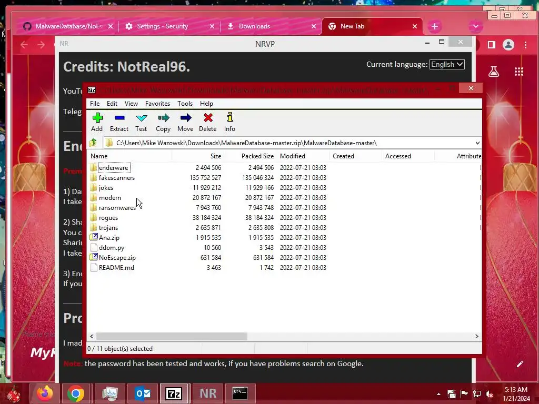Switch to the NR taskbar app
539x404 pixels.
pyautogui.click(x=208, y=393)
